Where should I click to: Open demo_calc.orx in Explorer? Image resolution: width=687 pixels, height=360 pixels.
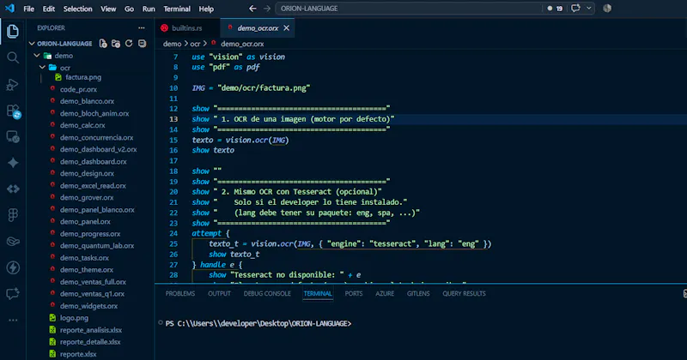tap(82, 125)
